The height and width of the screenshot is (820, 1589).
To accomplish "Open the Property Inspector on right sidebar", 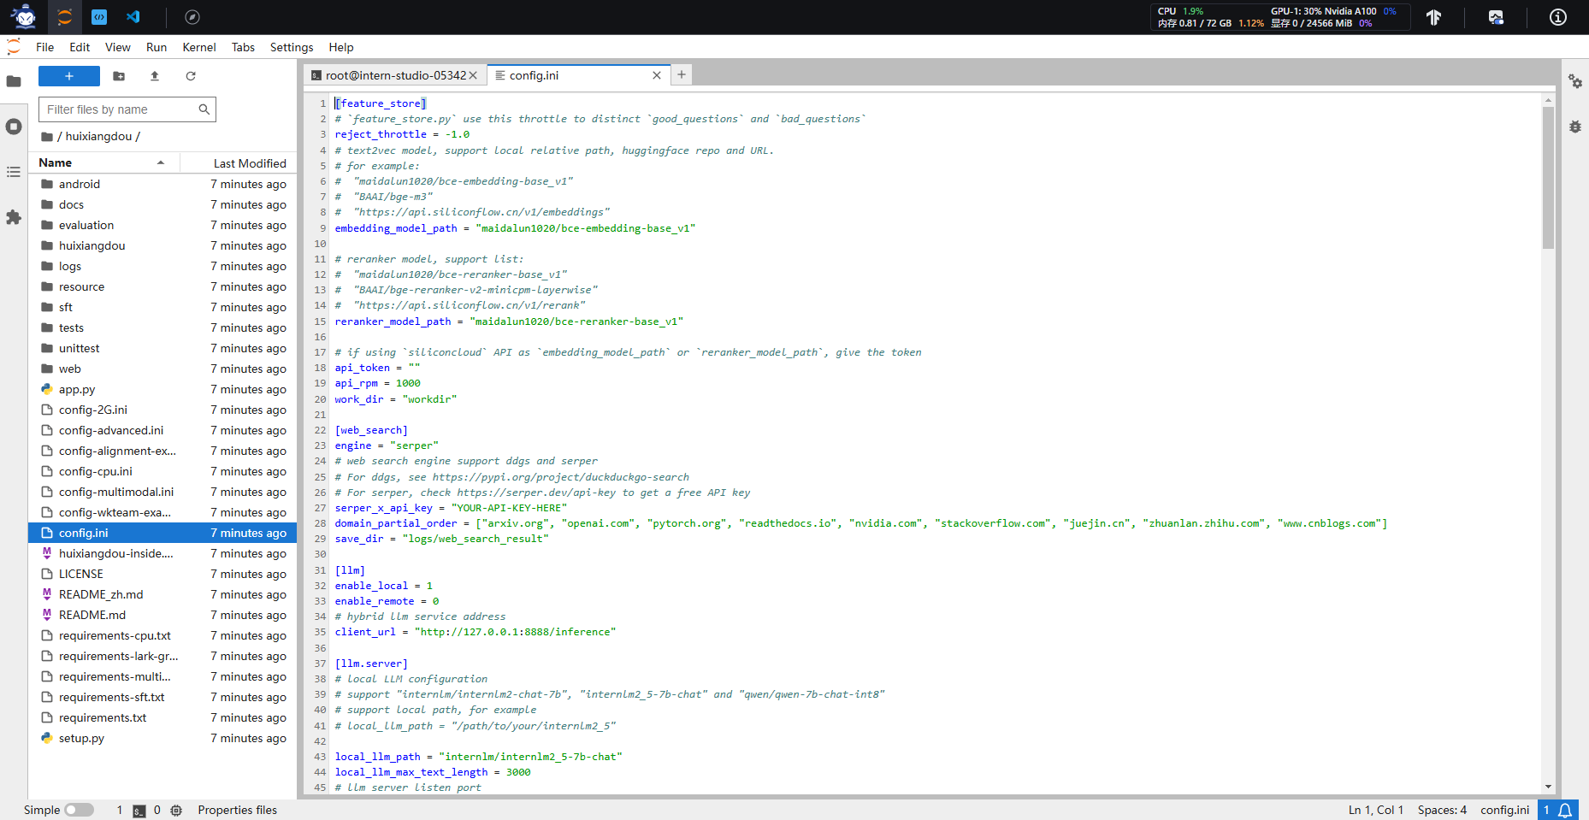I will click(x=1575, y=81).
